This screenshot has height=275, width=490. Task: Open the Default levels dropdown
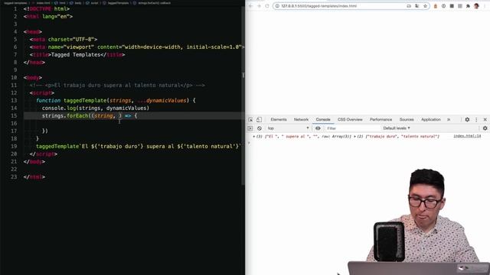point(397,128)
